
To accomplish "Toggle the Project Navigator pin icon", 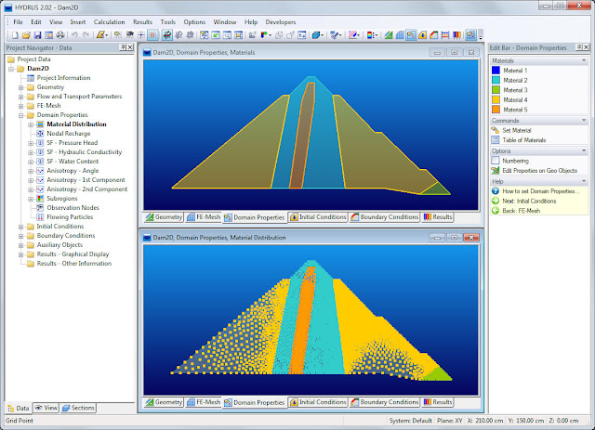I will pyautogui.click(x=123, y=47).
